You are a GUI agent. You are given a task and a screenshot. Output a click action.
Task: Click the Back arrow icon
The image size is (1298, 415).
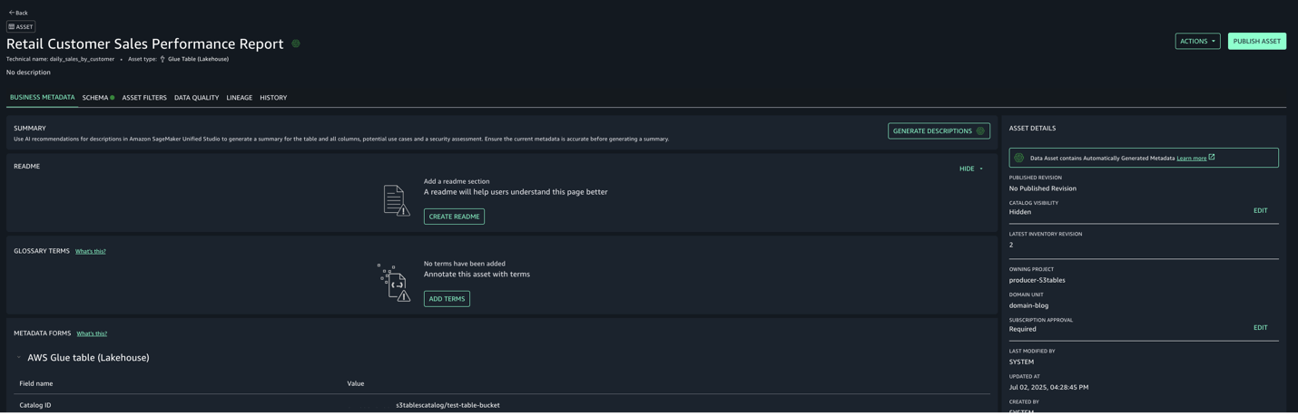pyautogui.click(x=12, y=13)
